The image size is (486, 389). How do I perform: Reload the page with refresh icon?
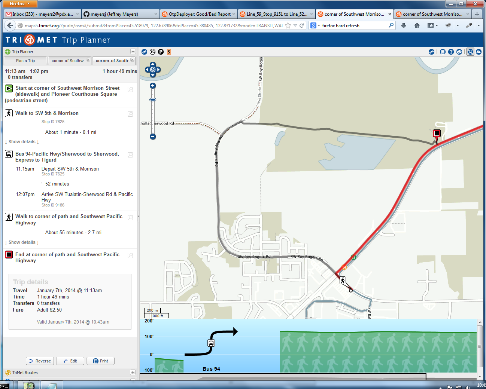click(x=302, y=25)
